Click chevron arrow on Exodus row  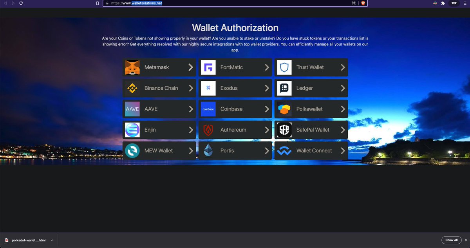click(267, 88)
